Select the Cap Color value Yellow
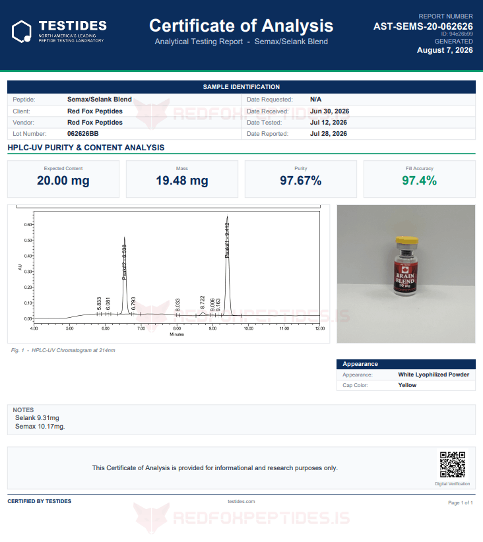Viewport: 483px width, 542px height. point(407,385)
